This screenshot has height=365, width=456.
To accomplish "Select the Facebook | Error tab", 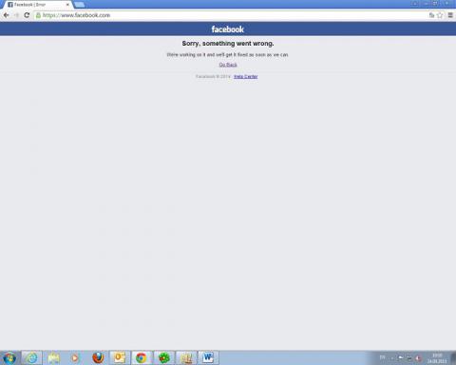I will pos(36,5).
